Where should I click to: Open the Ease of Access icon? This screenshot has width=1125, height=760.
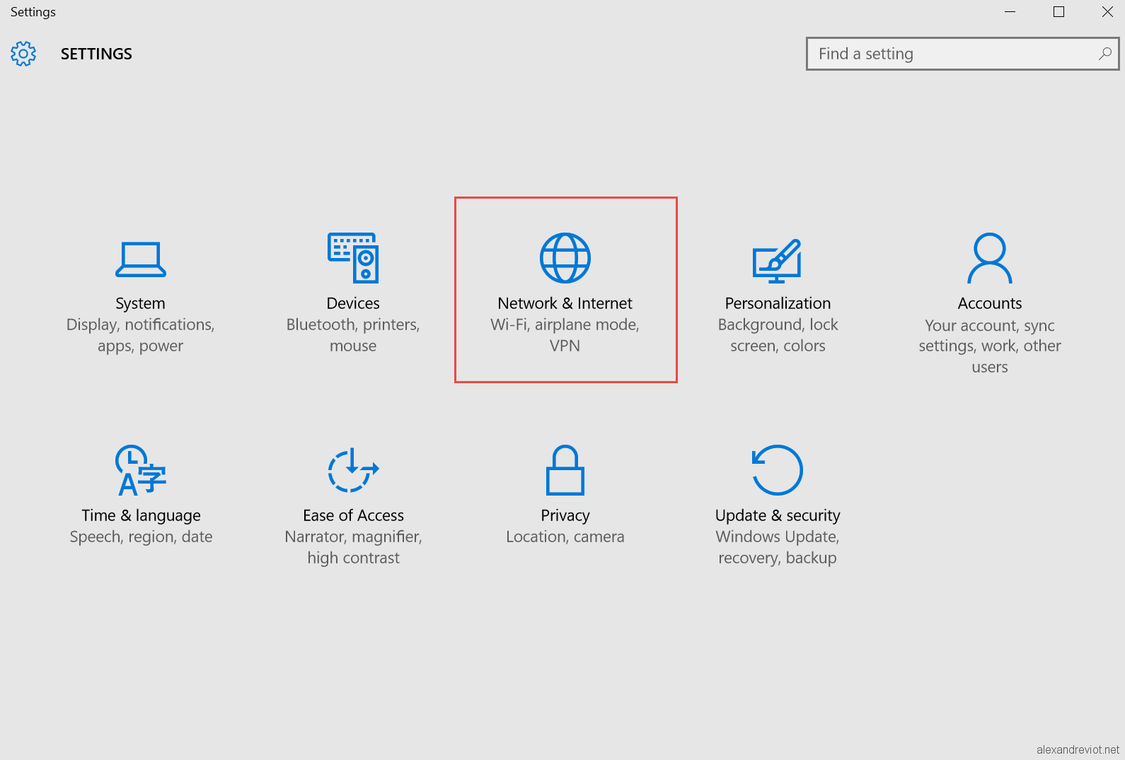point(353,470)
